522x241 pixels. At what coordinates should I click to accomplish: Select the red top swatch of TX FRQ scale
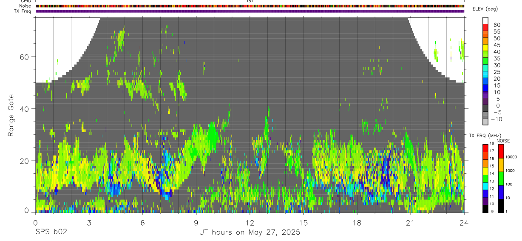486,148
